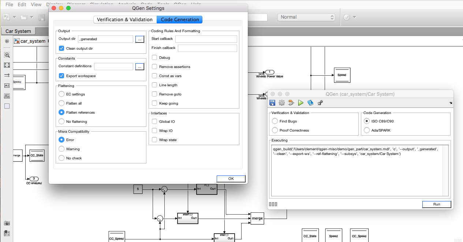Screen dimensions: 463x242
Task: Select the area box tool in palette
Action: tap(7, 106)
